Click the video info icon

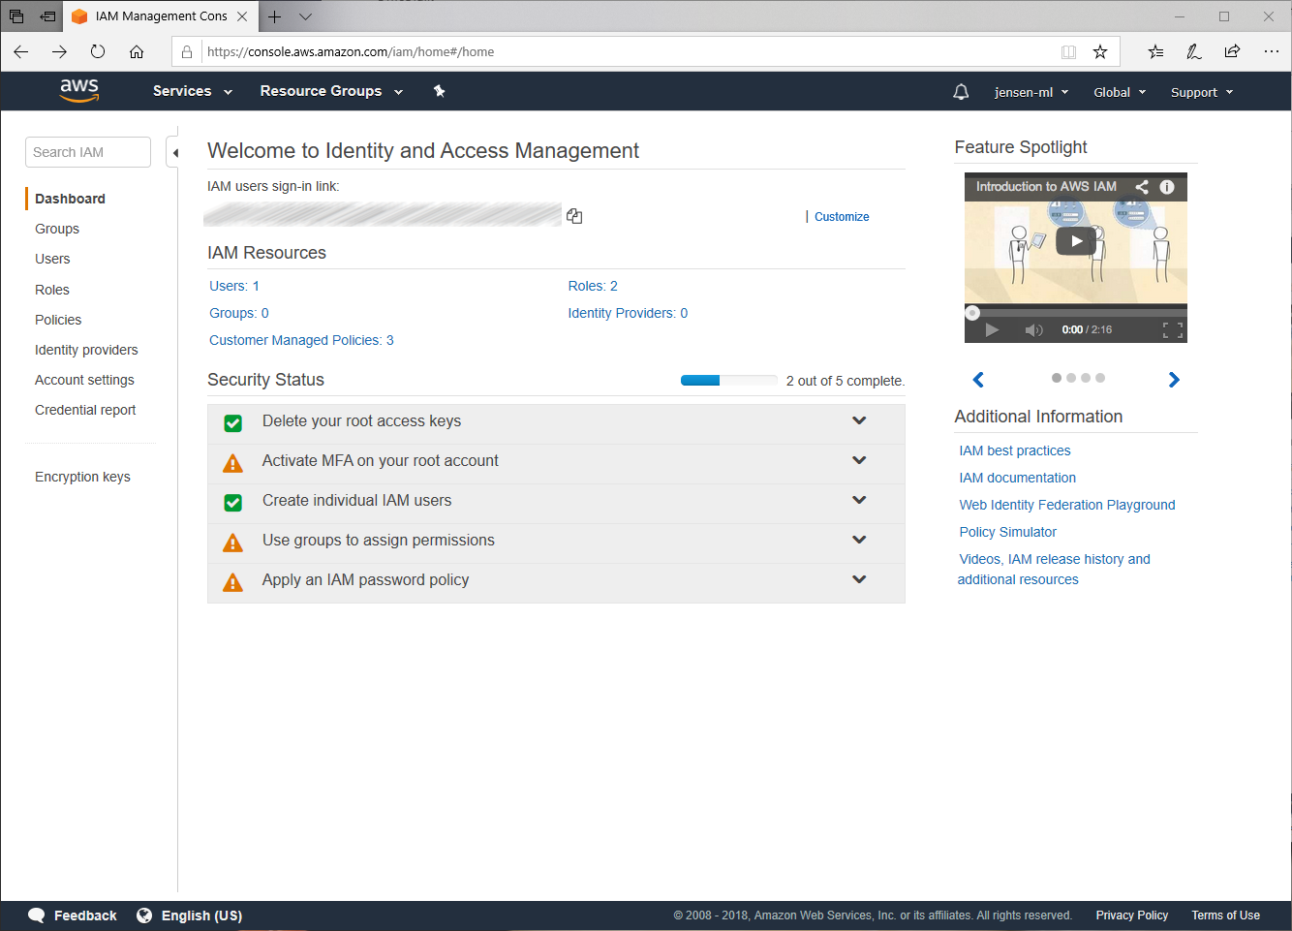1167,187
